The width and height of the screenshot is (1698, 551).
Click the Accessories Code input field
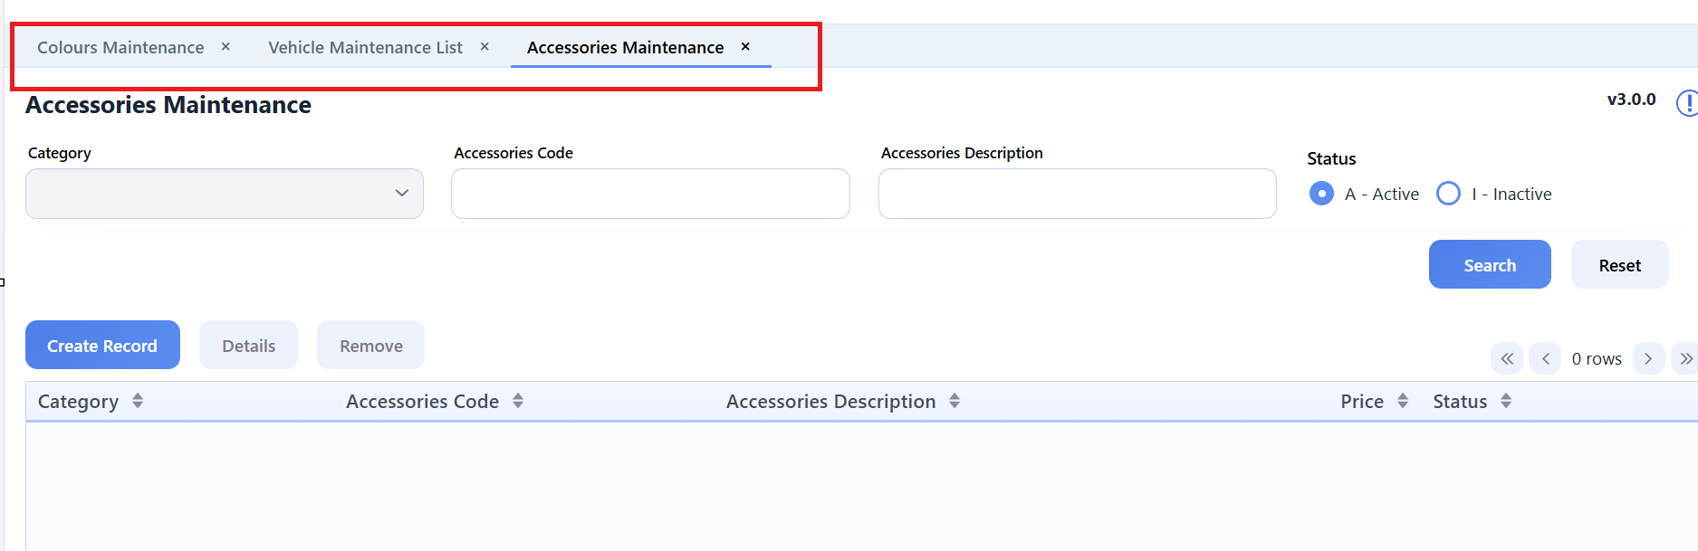point(650,194)
